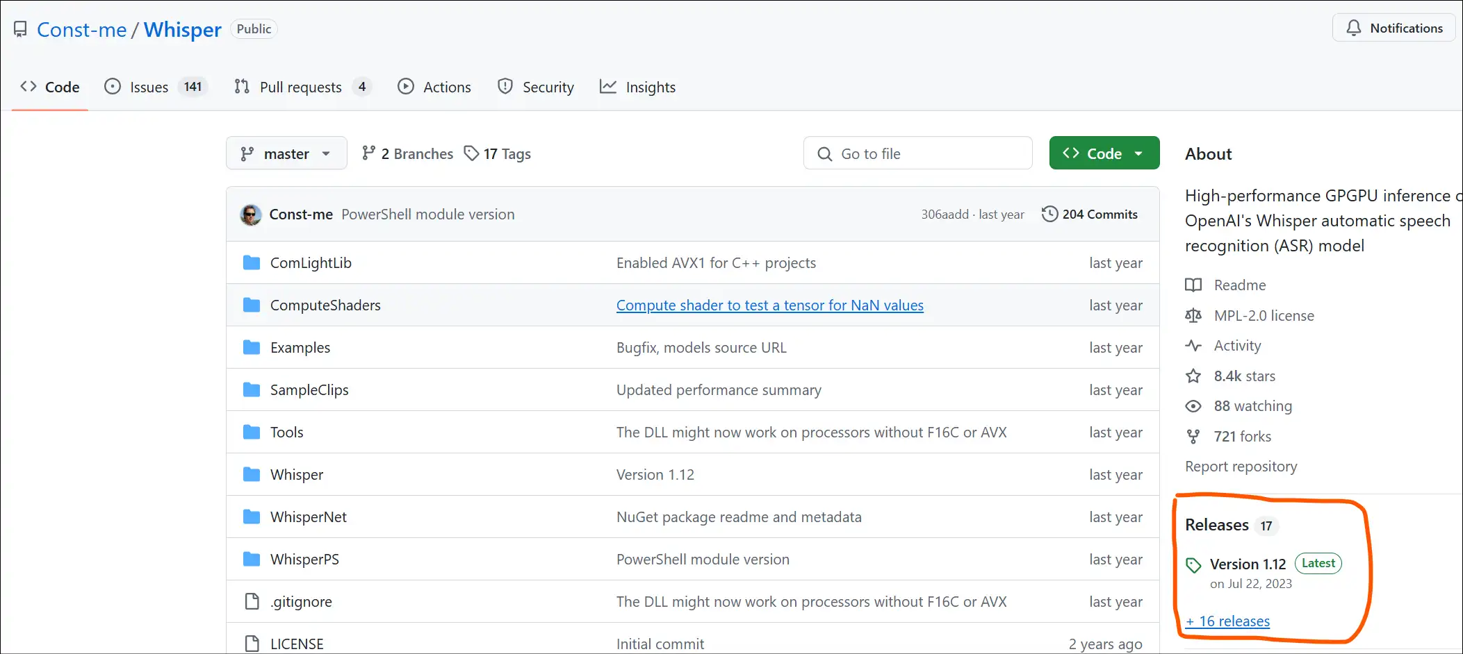Open the MPL-2.0 license link
Screen dimensions: 1463x654
pos(1264,316)
